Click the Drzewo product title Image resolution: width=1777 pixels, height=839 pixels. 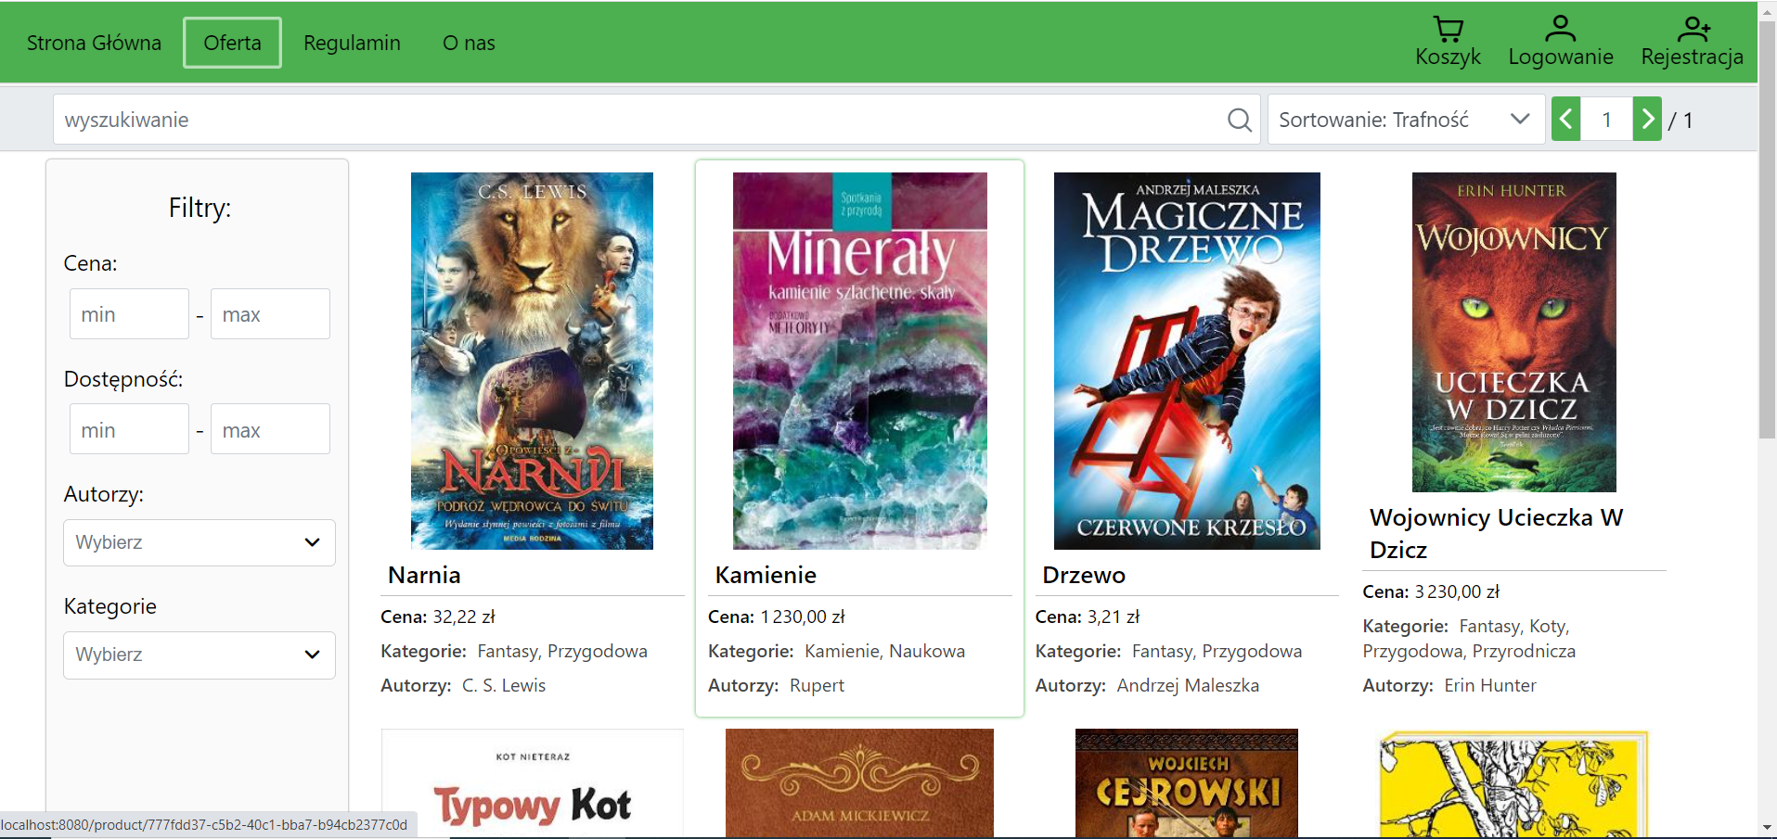[1083, 575]
